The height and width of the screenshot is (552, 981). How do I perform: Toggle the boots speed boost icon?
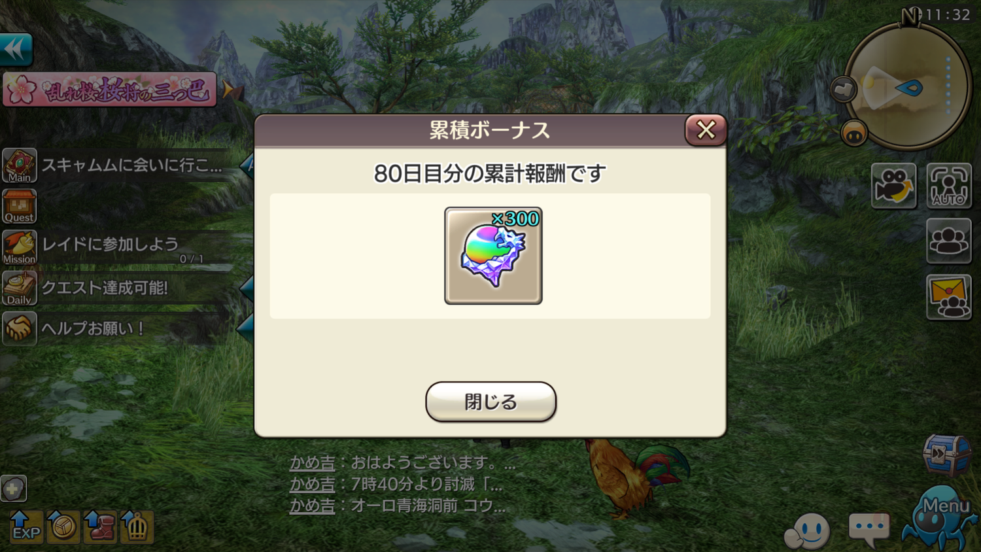[100, 526]
